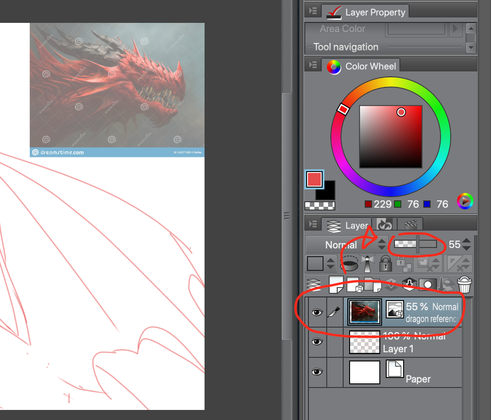This screenshot has width=491, height=420.
Task: Select the Paper layer white thumbnail
Action: (x=365, y=372)
